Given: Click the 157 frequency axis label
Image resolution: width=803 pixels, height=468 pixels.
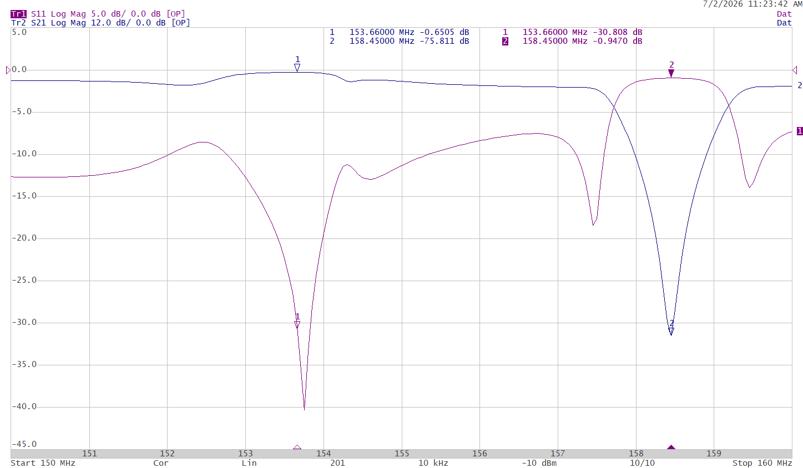Looking at the screenshot, I should tap(558, 454).
